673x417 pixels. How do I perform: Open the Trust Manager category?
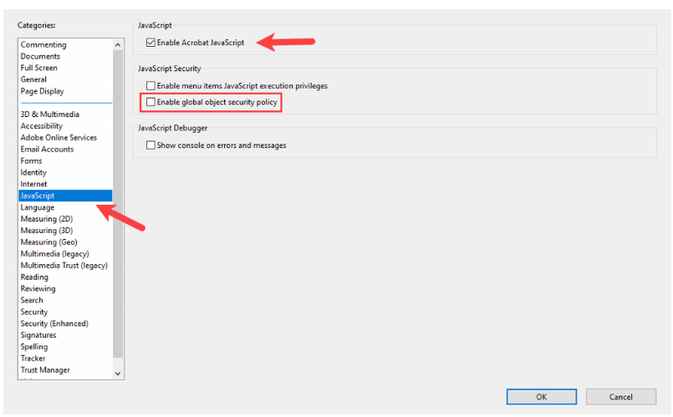point(45,370)
